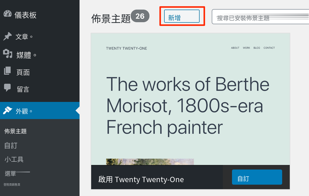Click the 佈景主題 page heading

[111, 18]
